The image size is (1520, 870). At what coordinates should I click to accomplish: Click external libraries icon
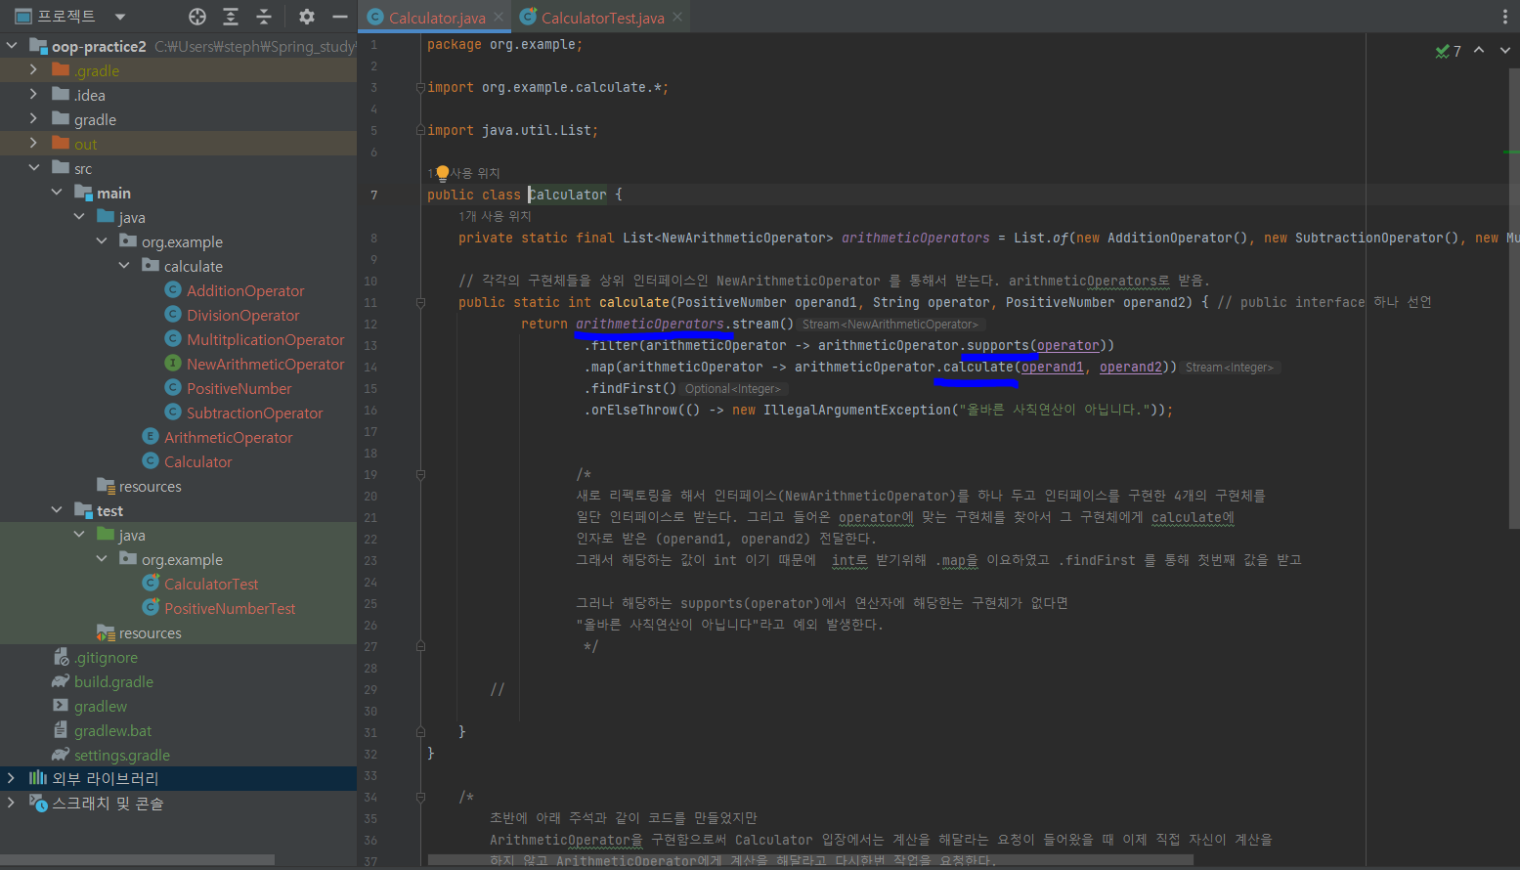pyautogui.click(x=38, y=778)
